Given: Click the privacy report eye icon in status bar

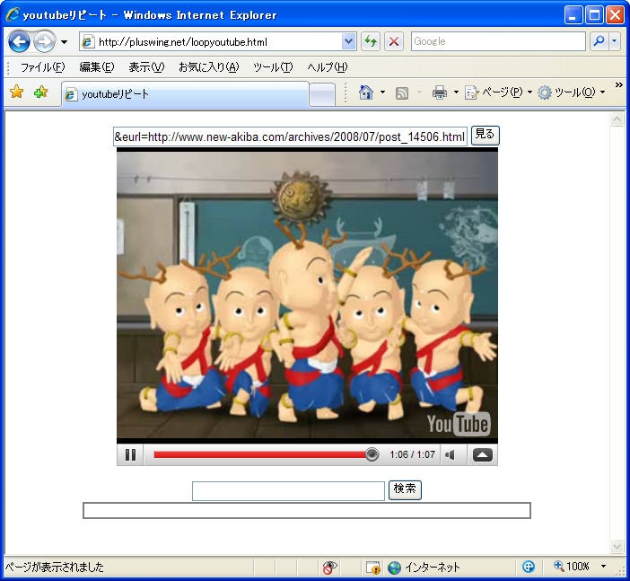Looking at the screenshot, I should coord(329,568).
